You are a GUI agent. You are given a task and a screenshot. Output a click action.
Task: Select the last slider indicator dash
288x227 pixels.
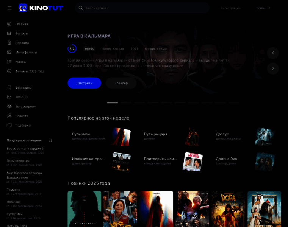234,103
